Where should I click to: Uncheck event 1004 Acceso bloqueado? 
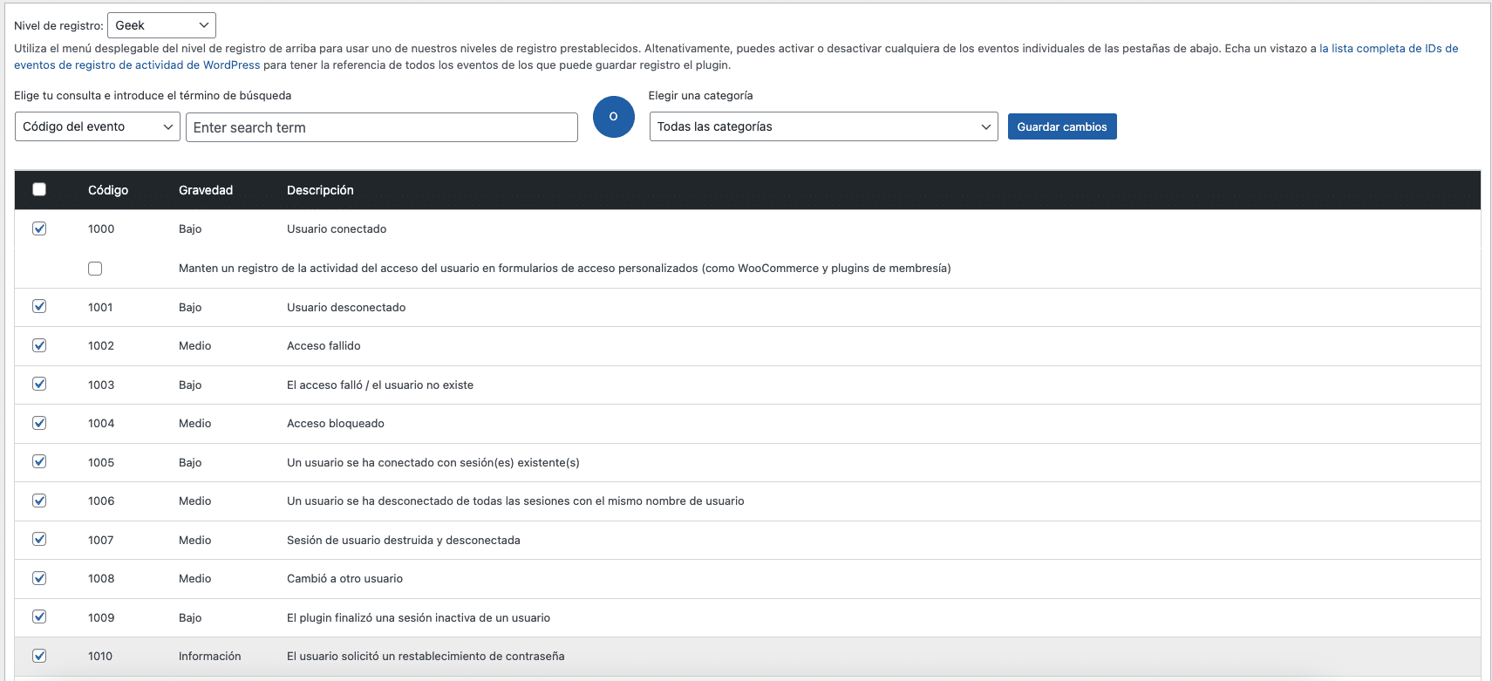[x=39, y=423]
